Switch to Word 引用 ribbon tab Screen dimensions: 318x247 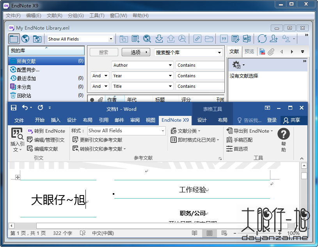tap(103, 120)
